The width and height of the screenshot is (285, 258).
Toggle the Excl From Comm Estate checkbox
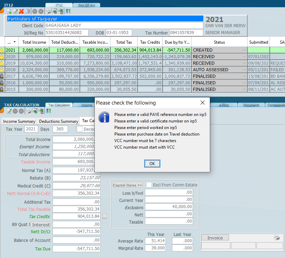[x=149, y=185]
